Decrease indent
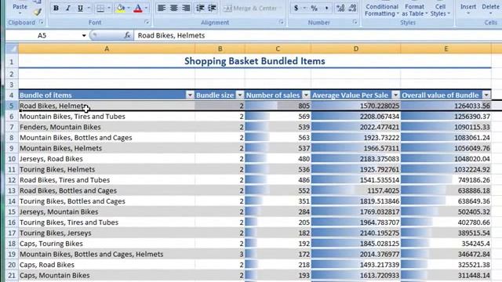The image size is (502, 282). click(x=200, y=8)
